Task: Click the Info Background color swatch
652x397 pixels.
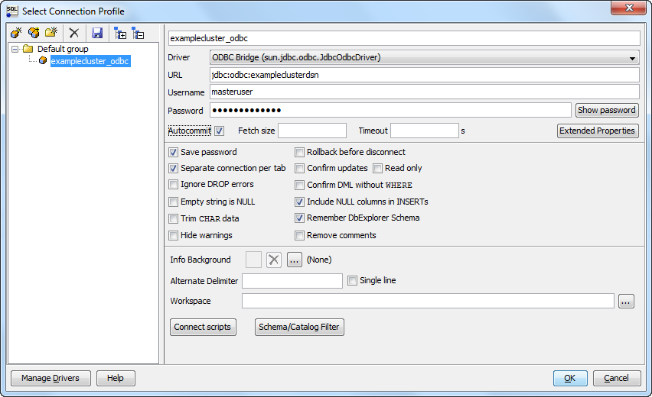Action: 253,260
